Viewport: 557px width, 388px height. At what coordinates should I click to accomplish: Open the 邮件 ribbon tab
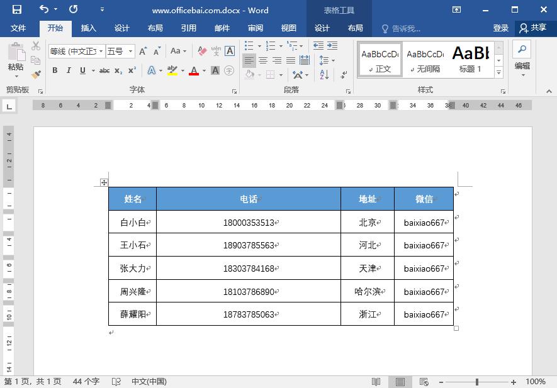click(222, 28)
